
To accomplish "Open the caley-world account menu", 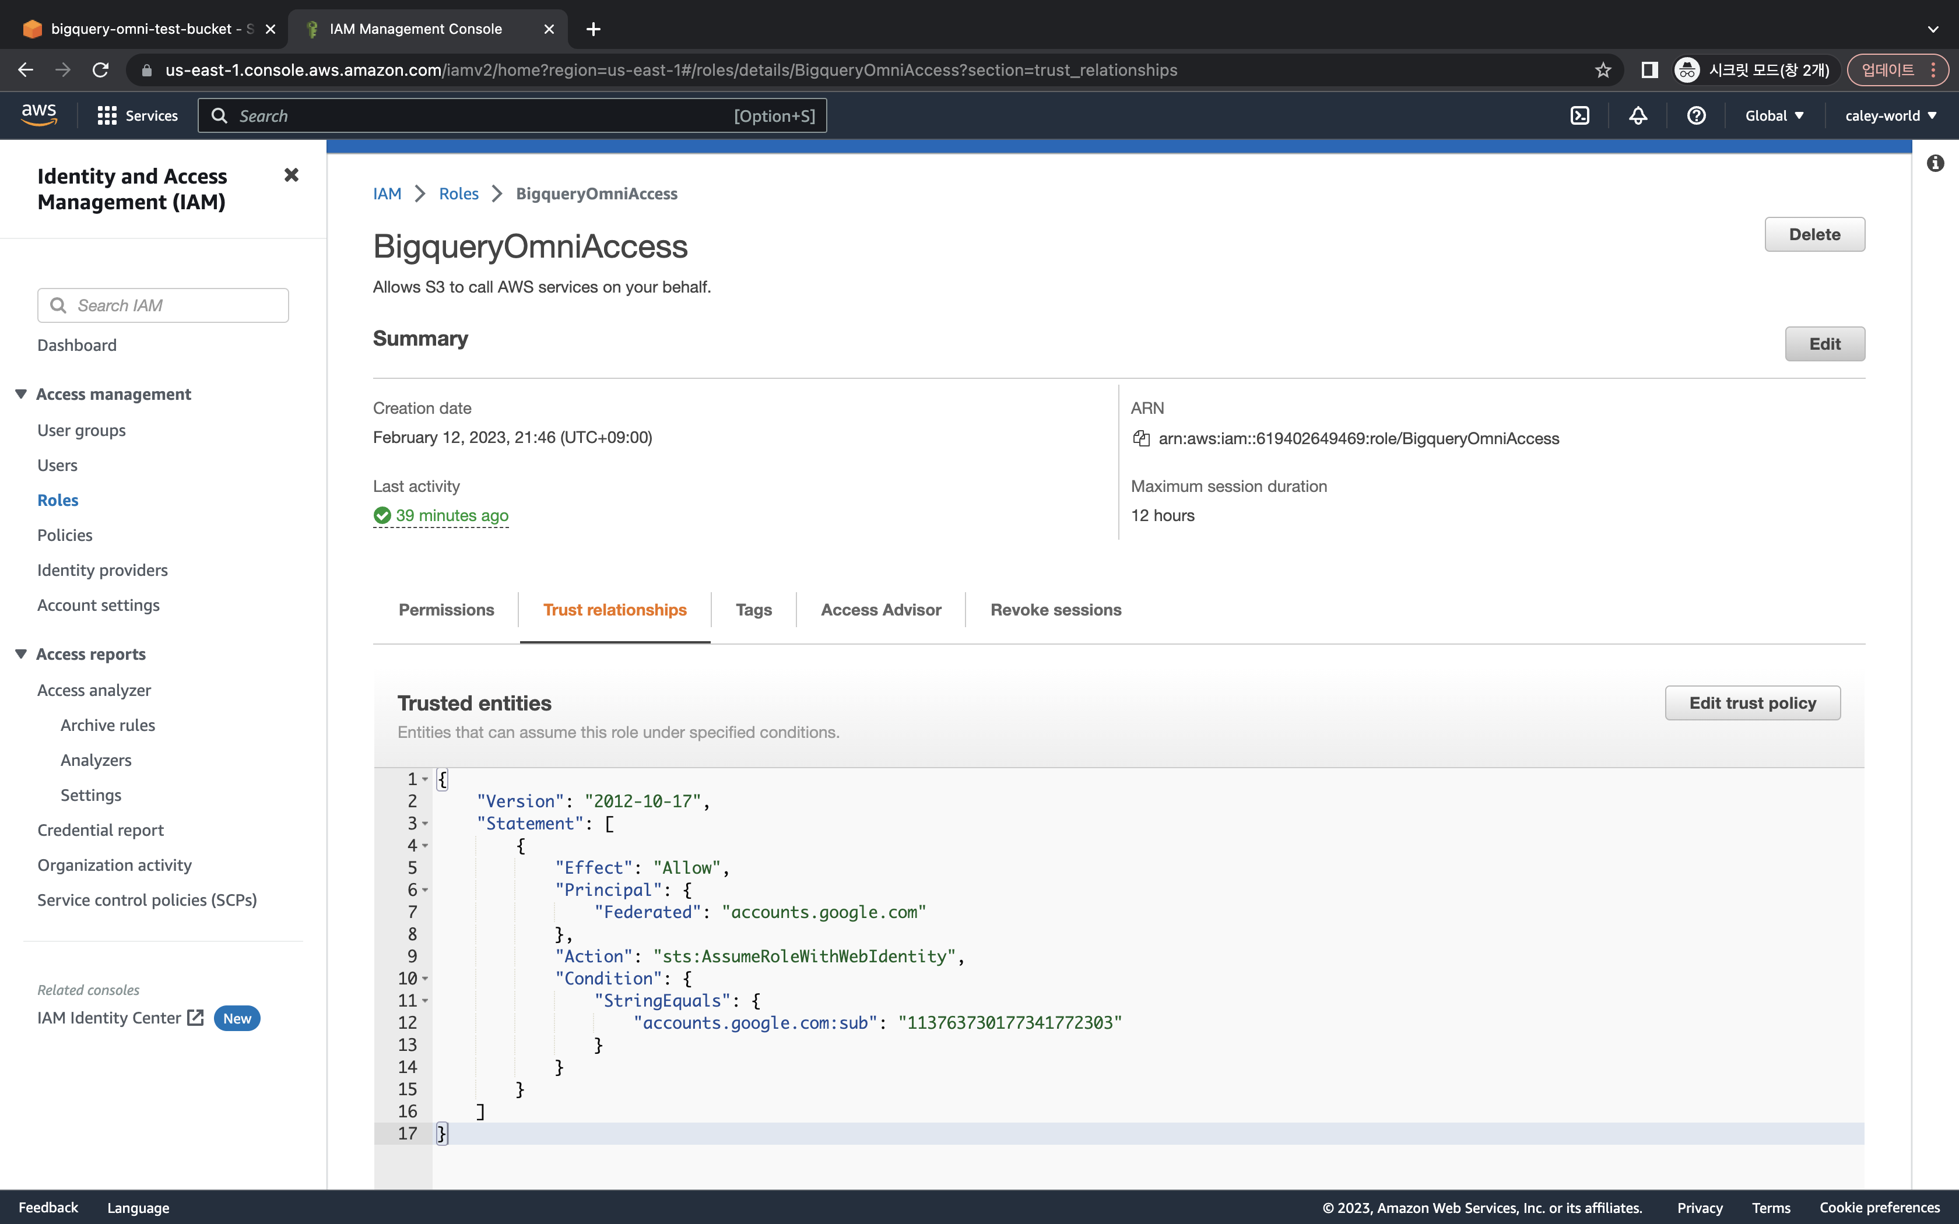I will pyautogui.click(x=1890, y=116).
